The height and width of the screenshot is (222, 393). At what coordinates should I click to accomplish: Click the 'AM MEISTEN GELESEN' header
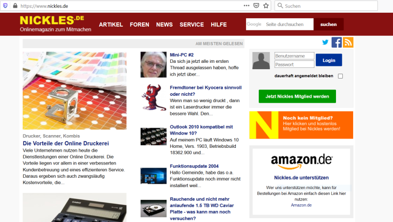click(x=219, y=44)
